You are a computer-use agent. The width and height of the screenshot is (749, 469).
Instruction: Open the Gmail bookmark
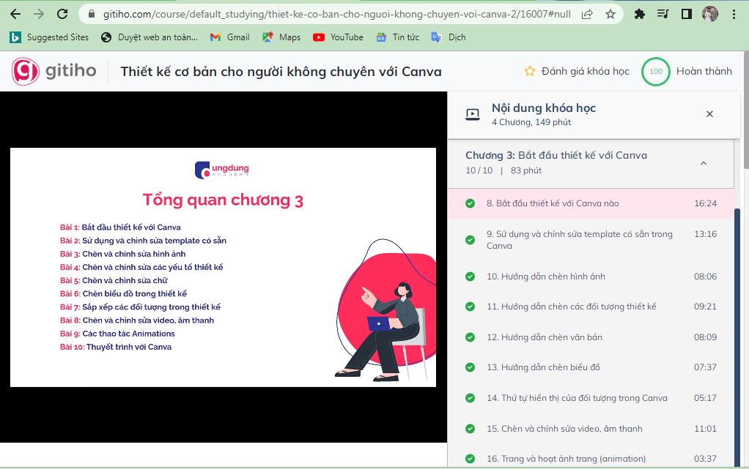[230, 37]
